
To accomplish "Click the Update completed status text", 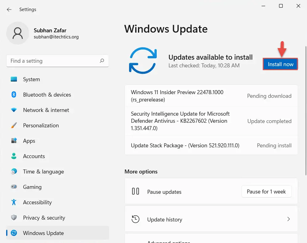I will pos(270,121).
